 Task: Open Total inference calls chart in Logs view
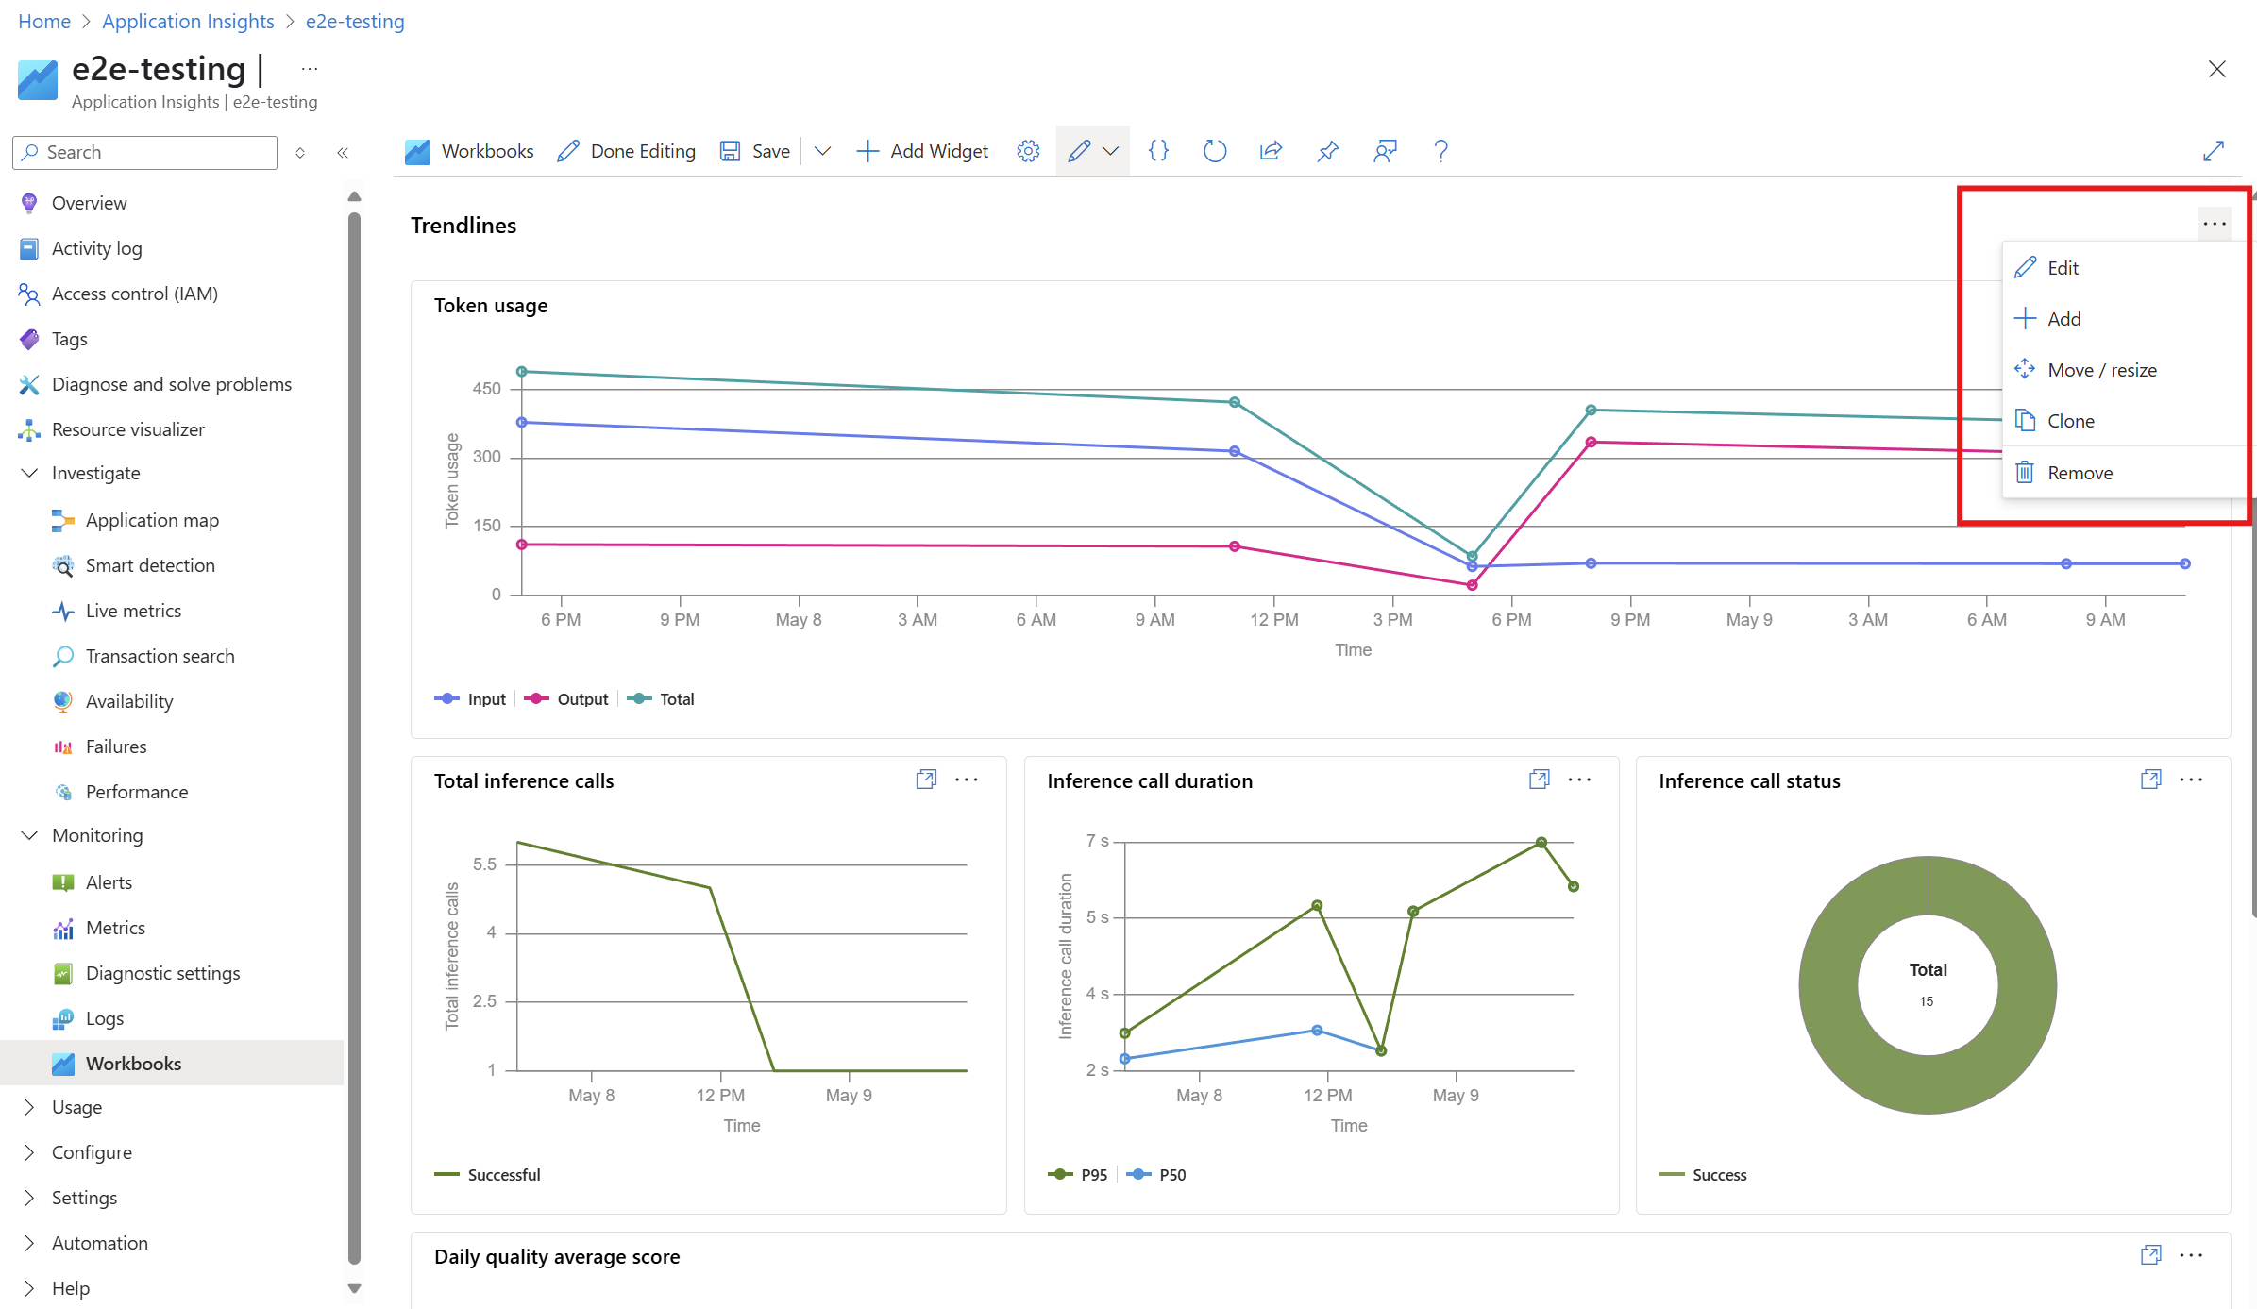(x=926, y=780)
